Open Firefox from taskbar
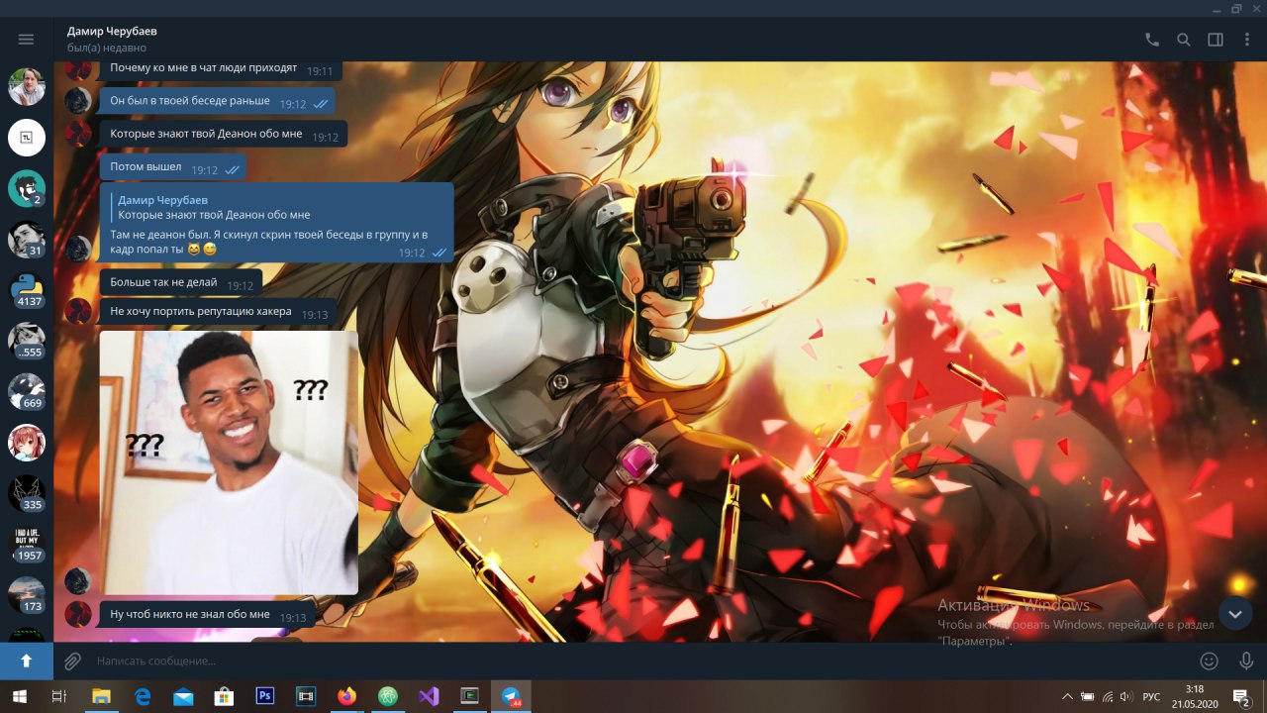The width and height of the screenshot is (1267, 713). pyautogui.click(x=346, y=696)
